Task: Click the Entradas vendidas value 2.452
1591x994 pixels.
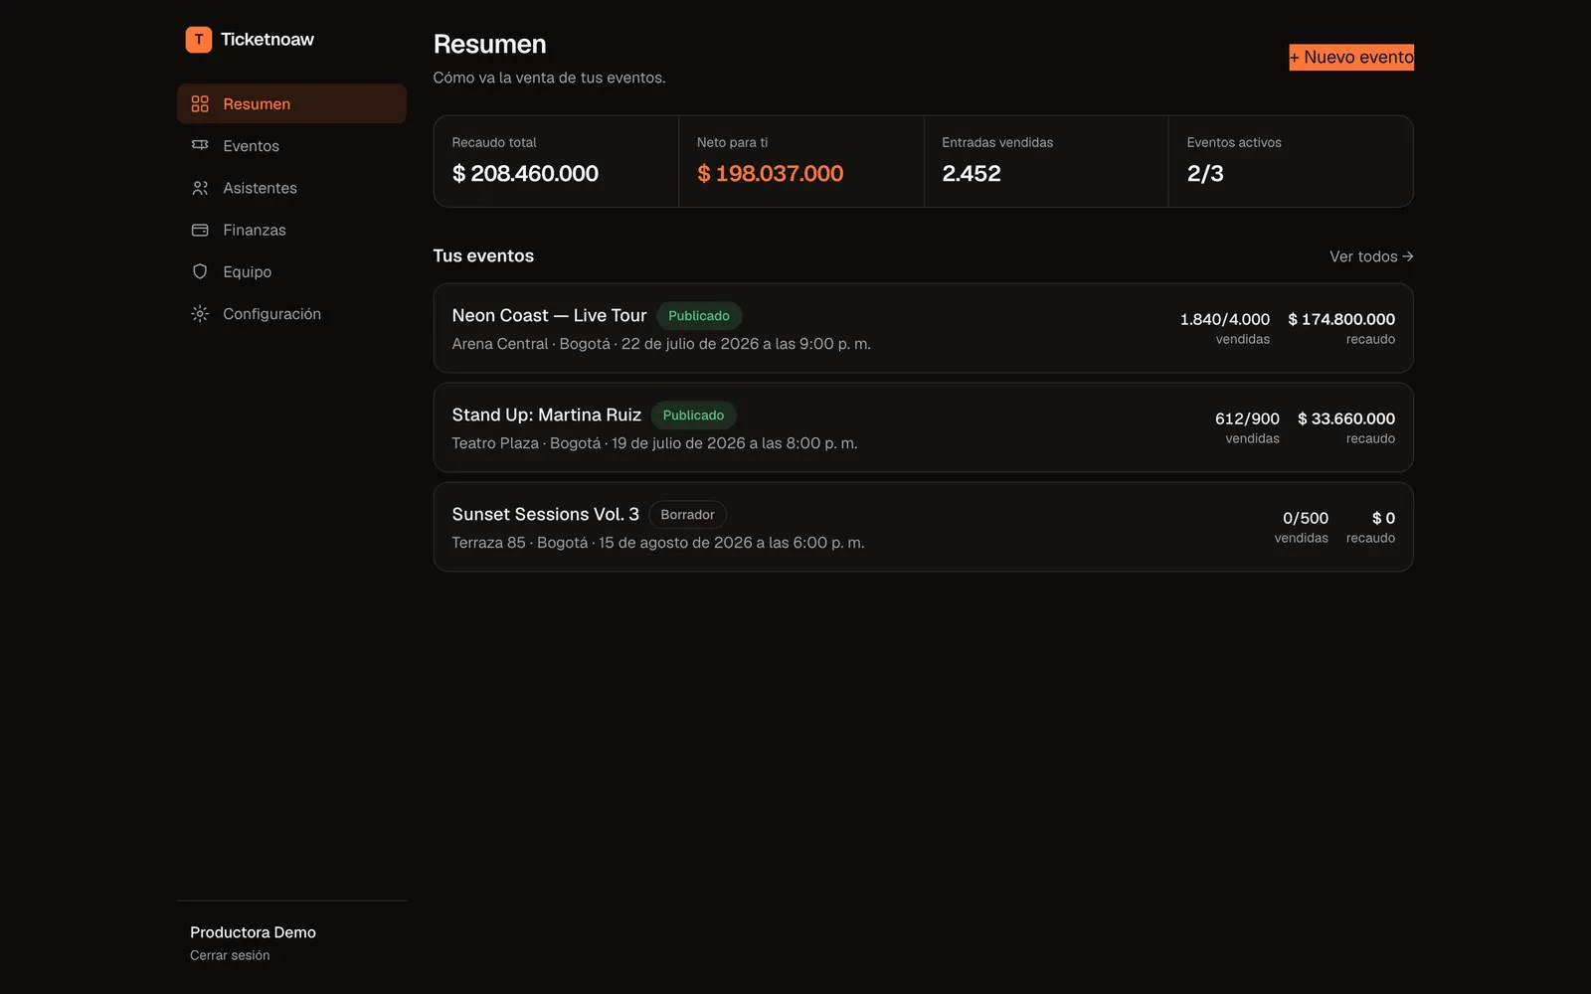Action: 972,174
